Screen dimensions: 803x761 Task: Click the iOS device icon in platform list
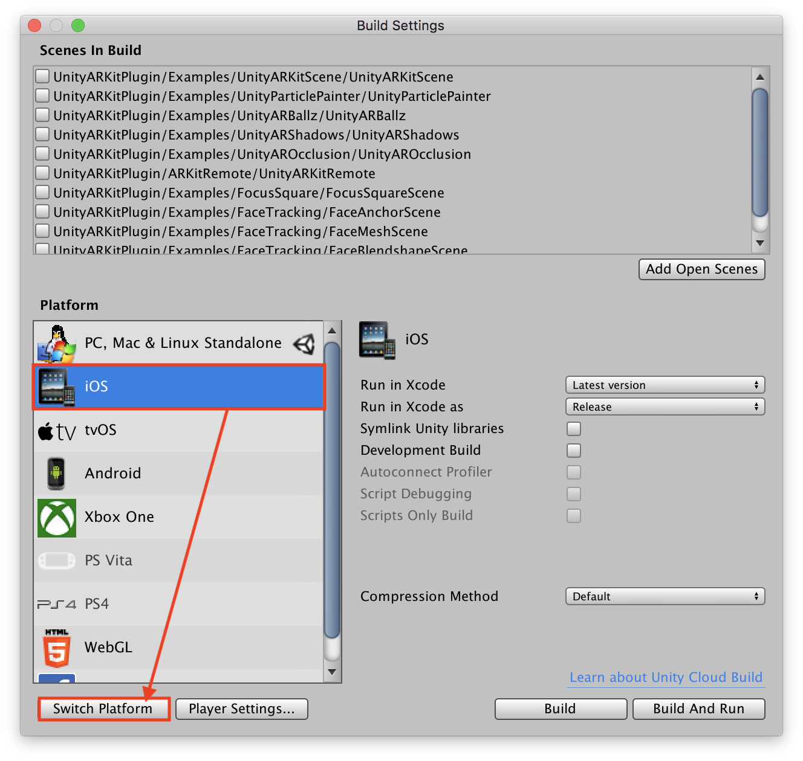(57, 387)
